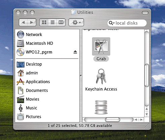Click the vertical scroll up arrow
Image resolution: width=165 pixels, height=140 pixels.
pyautogui.click(x=147, y=109)
